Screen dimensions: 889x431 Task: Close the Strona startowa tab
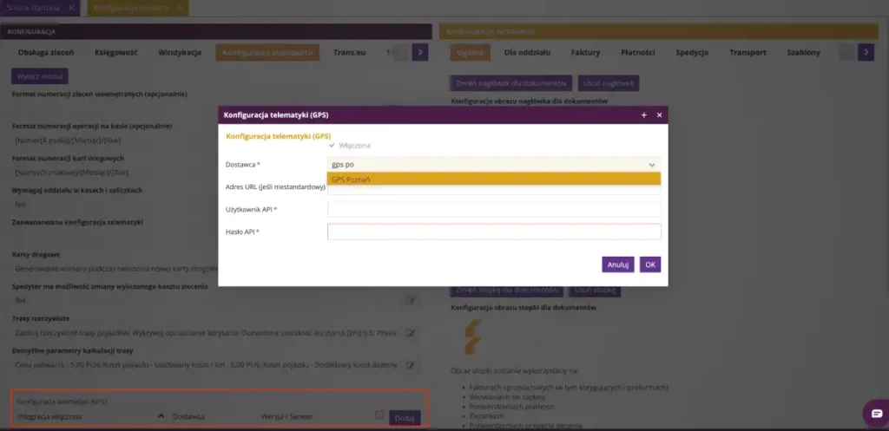coord(71,7)
